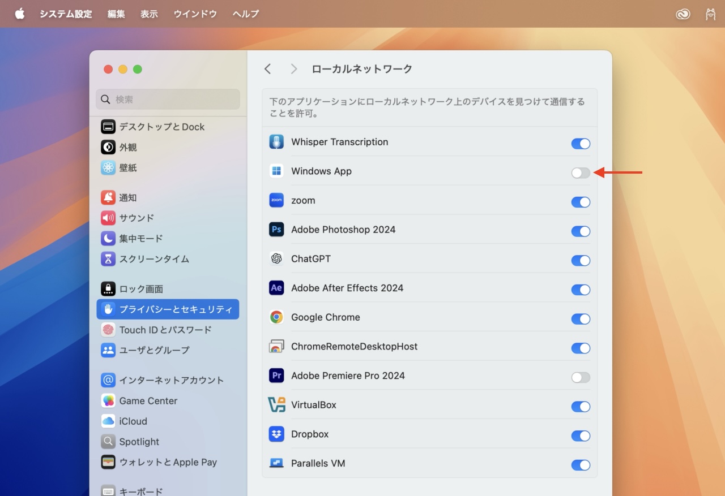Image resolution: width=725 pixels, height=496 pixels.
Task: Open 集中モード settings
Action: (x=168, y=238)
